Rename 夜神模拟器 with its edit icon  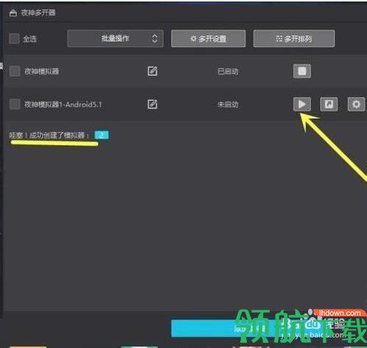click(x=153, y=72)
